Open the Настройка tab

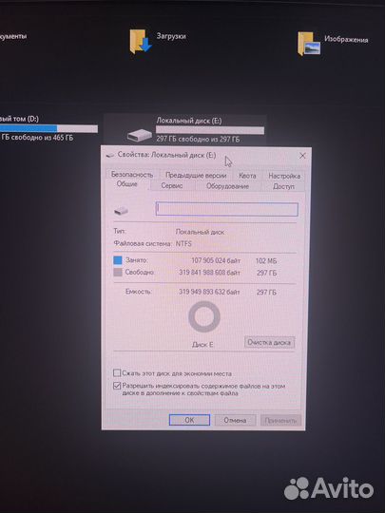pos(284,176)
